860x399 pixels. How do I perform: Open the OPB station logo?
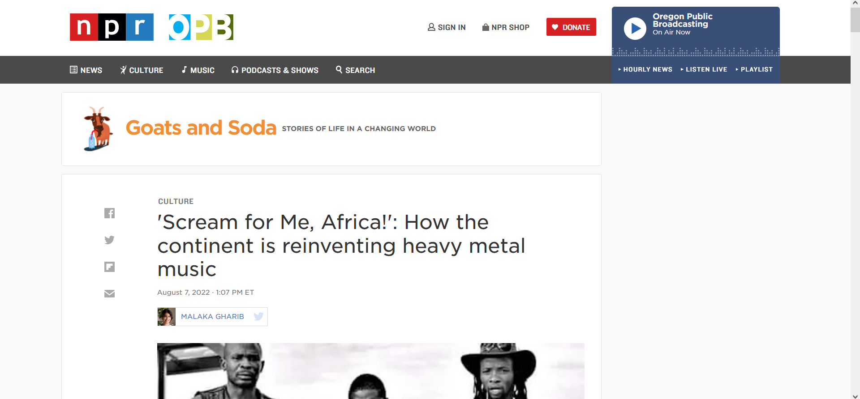click(201, 27)
